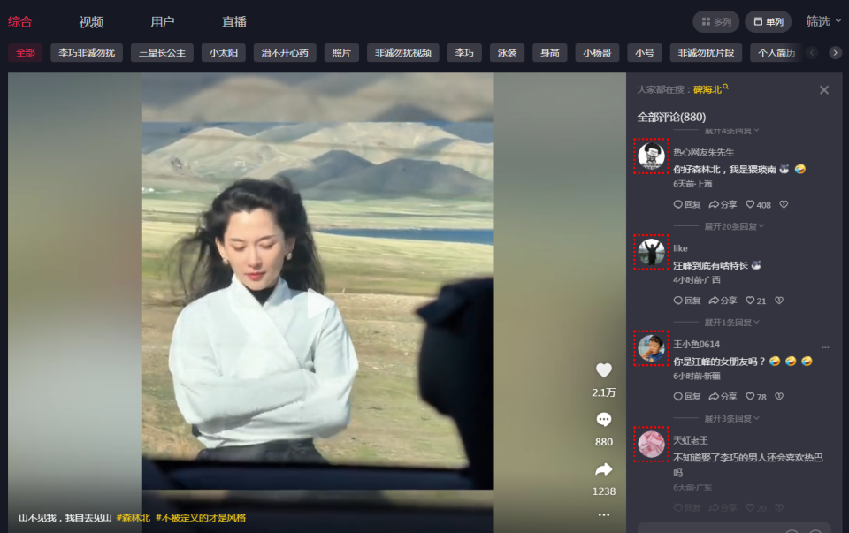Open the video's three-dot more options
The height and width of the screenshot is (533, 849).
coord(604,514)
